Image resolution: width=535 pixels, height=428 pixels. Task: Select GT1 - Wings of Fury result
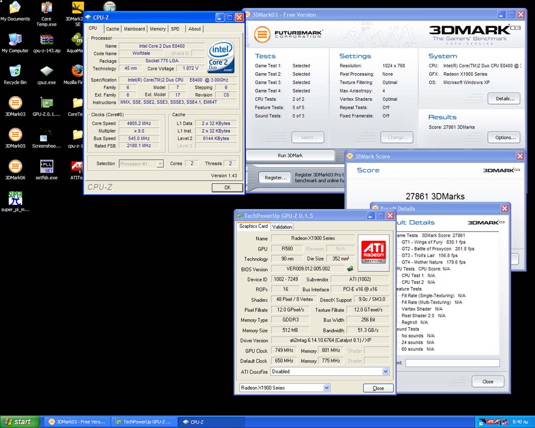click(x=433, y=242)
